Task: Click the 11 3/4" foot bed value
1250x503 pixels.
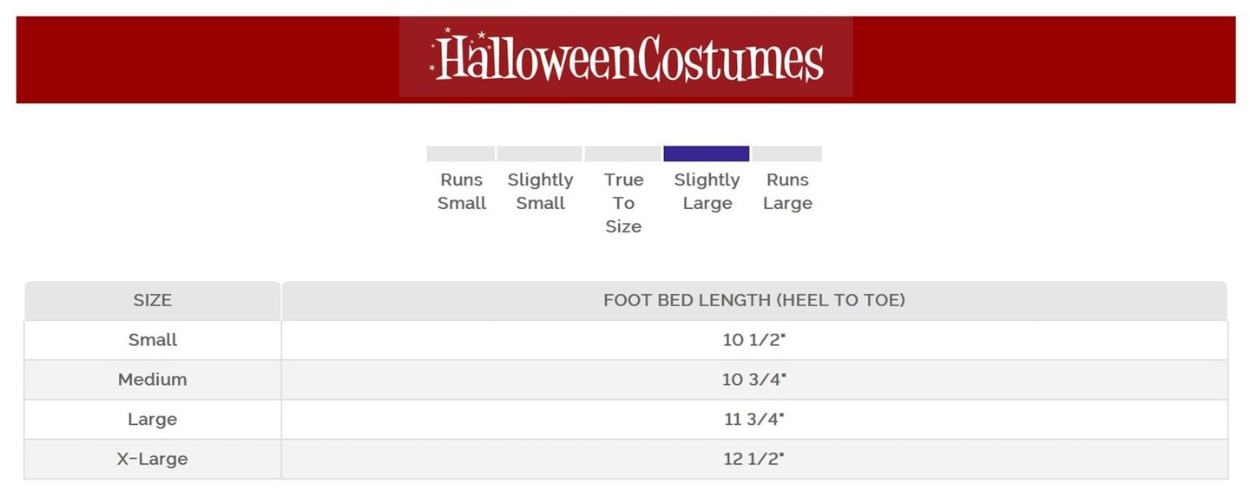Action: pos(753,420)
